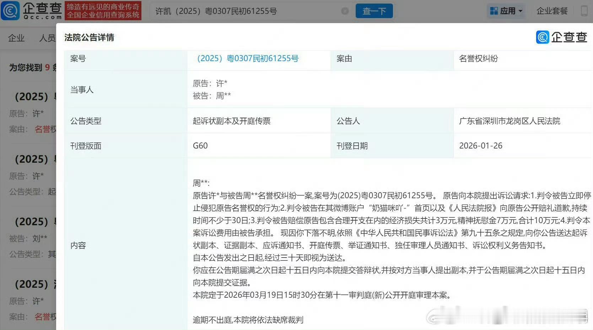The height and width of the screenshot is (330, 593).
Task: Click the 当事人 label cell
Action: click(x=126, y=90)
